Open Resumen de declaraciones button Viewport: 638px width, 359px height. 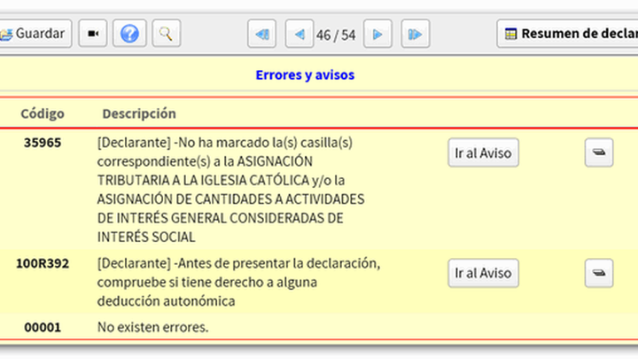(x=568, y=34)
